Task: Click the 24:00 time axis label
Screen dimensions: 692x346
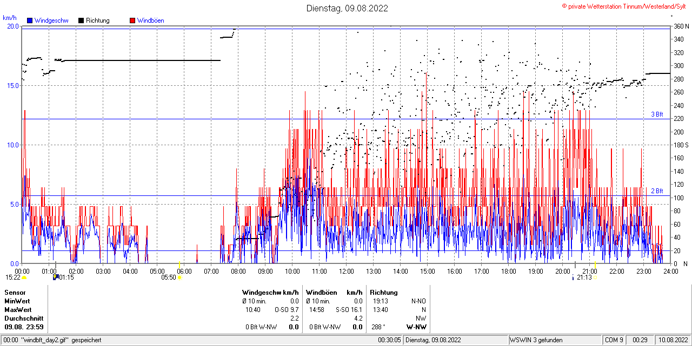Action: [671, 271]
